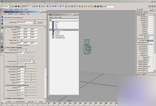This screenshot has width=156, height=106.
Task: Click Select by object type mode icon
Action: pyautogui.click(x=37, y=6)
